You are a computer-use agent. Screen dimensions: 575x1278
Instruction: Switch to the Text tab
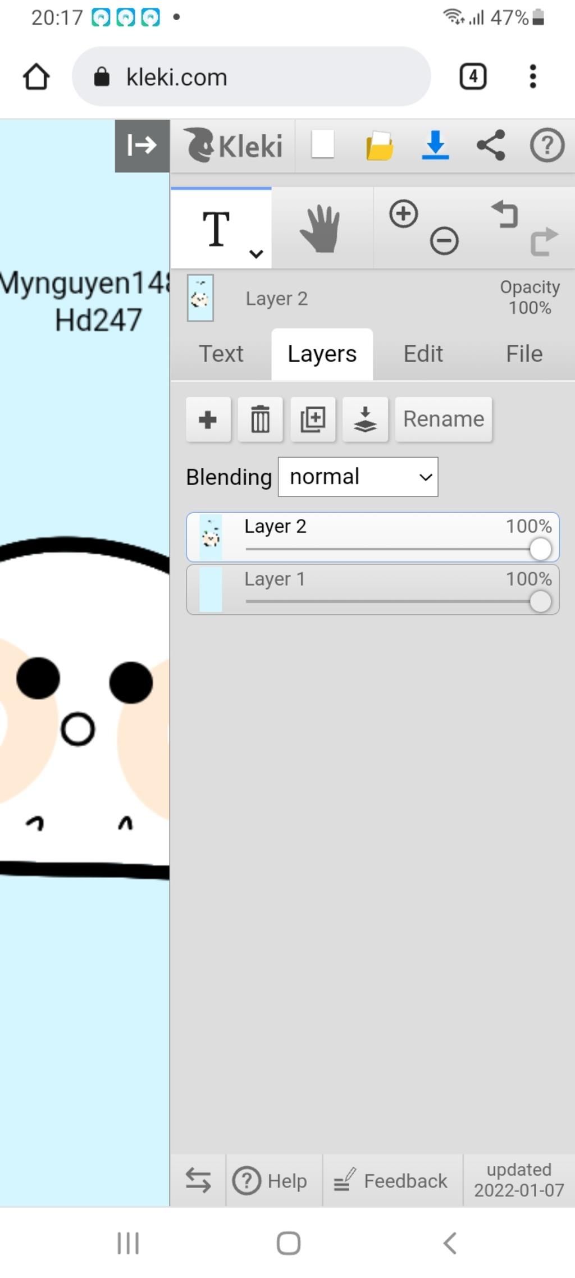(x=221, y=354)
